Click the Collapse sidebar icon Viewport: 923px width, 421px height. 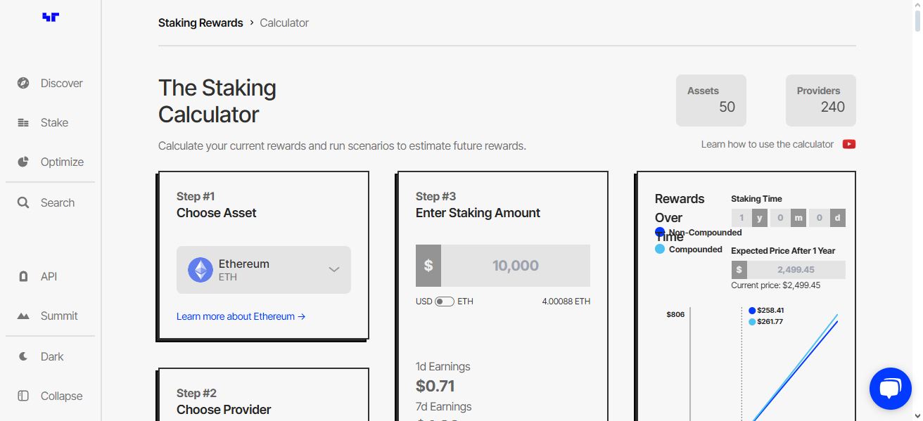pos(23,396)
